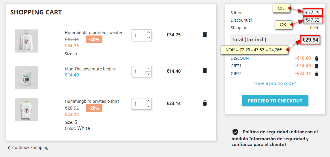Remove the GIFT1 voucher
The image size is (330, 157).
316,66
